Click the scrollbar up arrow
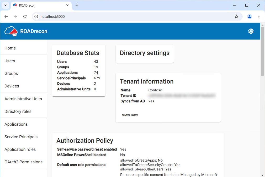 pos(262,25)
